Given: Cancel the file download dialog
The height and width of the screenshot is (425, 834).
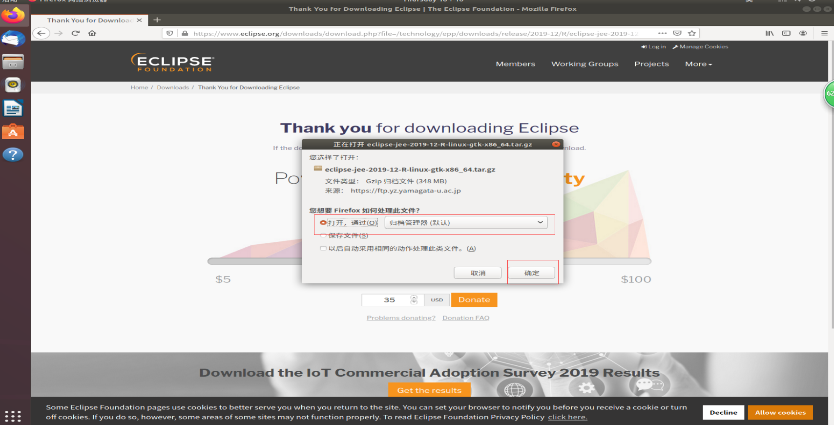Looking at the screenshot, I should tap(478, 273).
